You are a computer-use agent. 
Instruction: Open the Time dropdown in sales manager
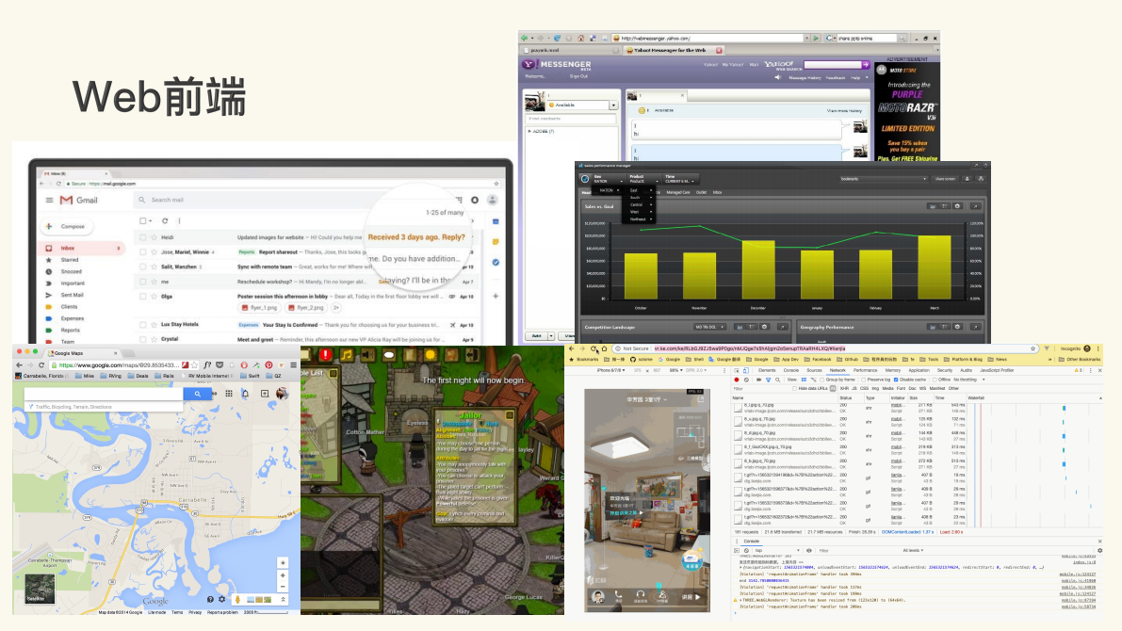point(680,181)
